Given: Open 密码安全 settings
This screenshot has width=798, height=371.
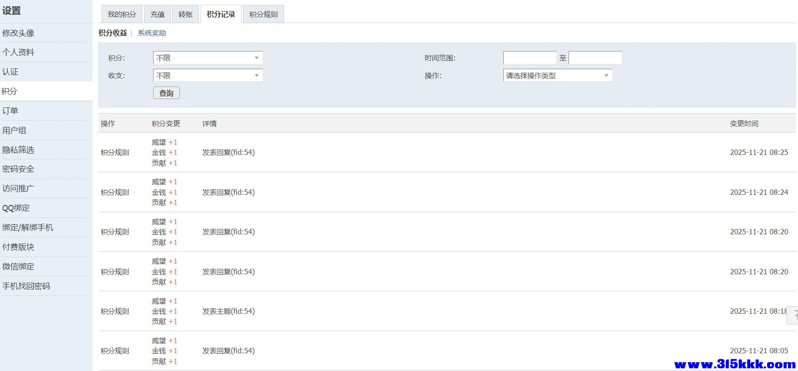Looking at the screenshot, I should (18, 169).
